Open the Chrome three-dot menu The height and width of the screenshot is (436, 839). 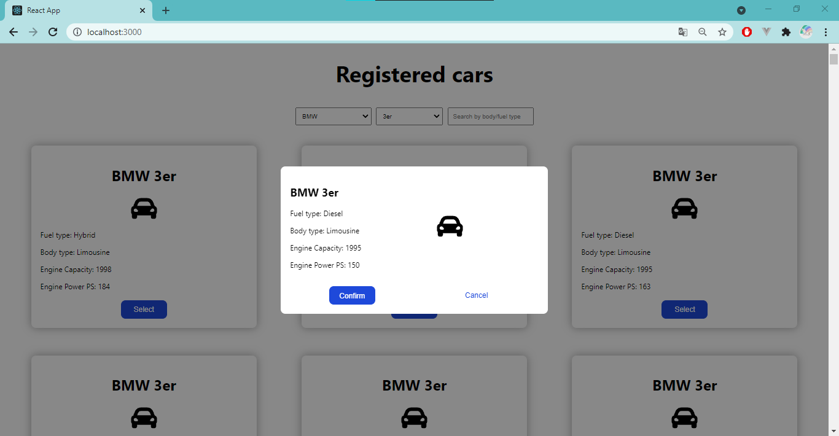tap(825, 31)
